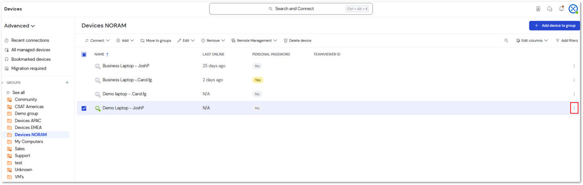Expand the Connect dropdown
The width and height of the screenshot is (583, 185).
click(x=97, y=41)
